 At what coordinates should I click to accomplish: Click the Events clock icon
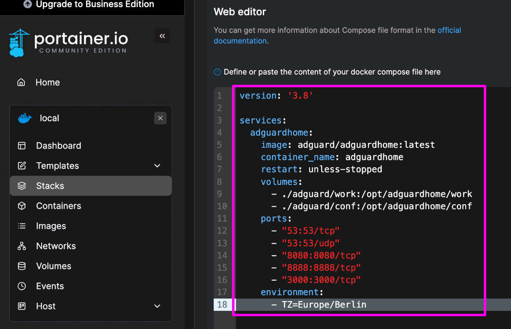pos(22,286)
